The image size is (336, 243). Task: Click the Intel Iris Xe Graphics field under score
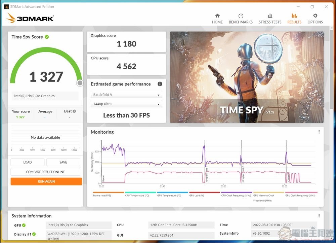pyautogui.click(x=45, y=96)
